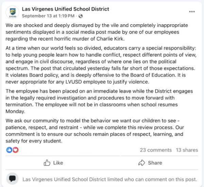Open the 23 comments link
Viewport: 204px width, 187px height.
[x=156, y=150]
